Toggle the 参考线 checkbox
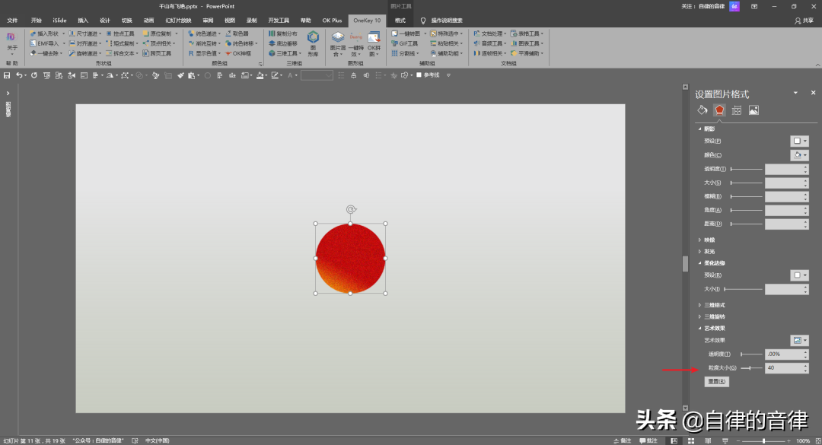The image size is (822, 445). (419, 75)
